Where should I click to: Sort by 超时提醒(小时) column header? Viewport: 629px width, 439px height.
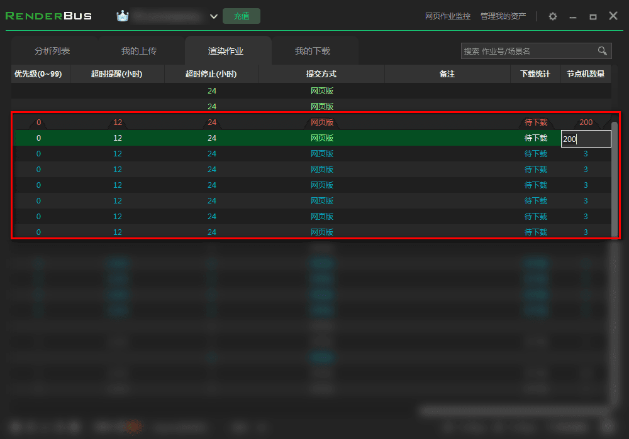point(117,74)
